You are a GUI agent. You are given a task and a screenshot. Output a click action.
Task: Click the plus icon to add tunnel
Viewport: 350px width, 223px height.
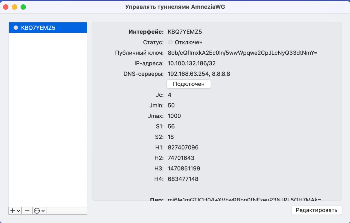13,211
